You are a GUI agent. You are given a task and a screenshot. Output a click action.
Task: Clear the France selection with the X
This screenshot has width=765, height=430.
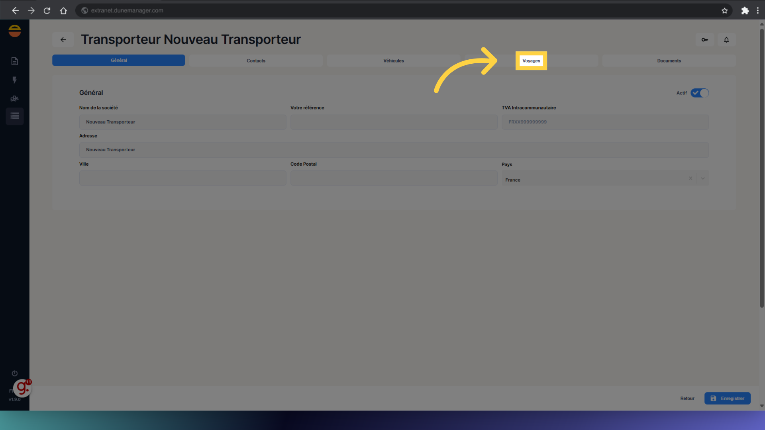[x=690, y=178]
